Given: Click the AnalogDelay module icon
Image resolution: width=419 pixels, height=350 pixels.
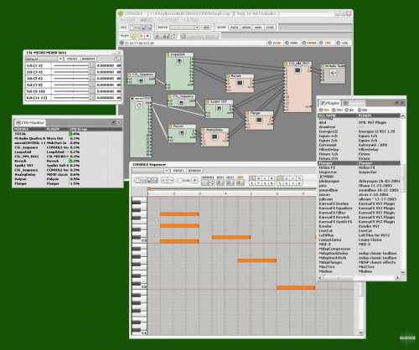Looking at the screenshot, I should coord(215,136).
